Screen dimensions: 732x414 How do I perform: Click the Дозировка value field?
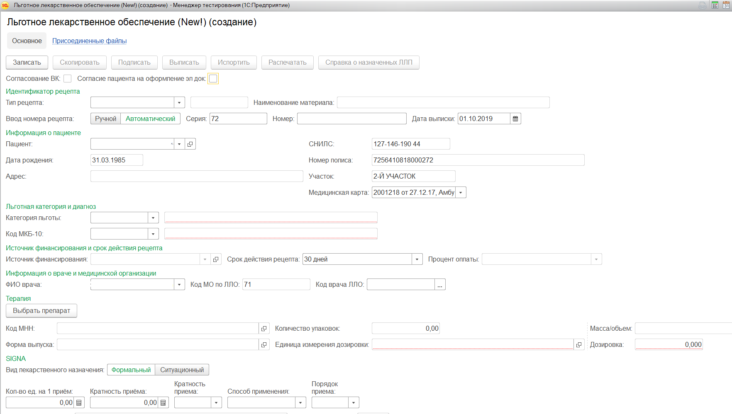(669, 344)
